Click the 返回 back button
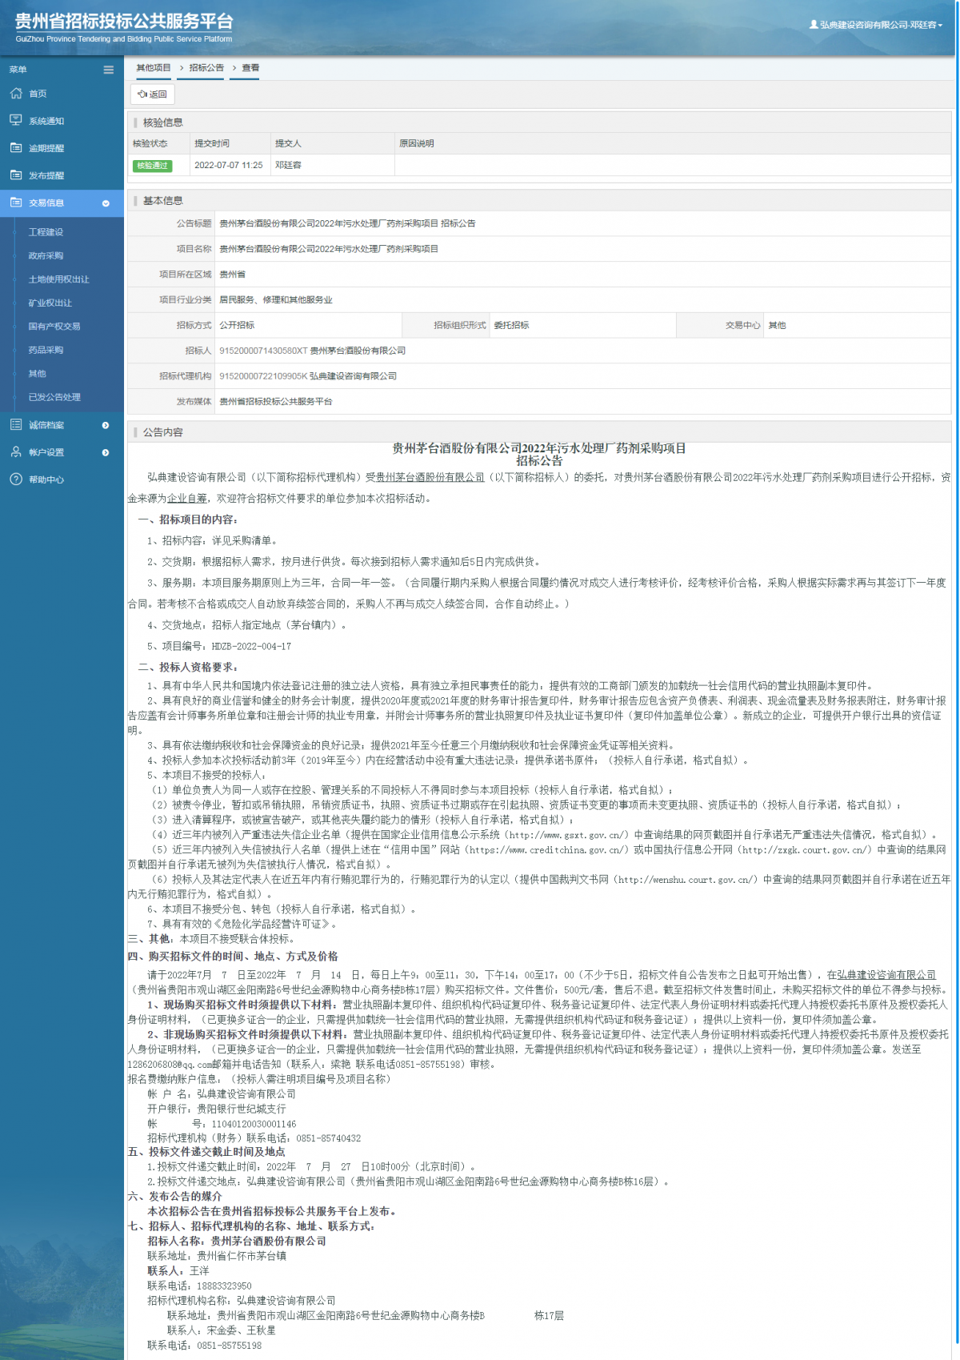The height and width of the screenshot is (1360, 960). pos(152,94)
